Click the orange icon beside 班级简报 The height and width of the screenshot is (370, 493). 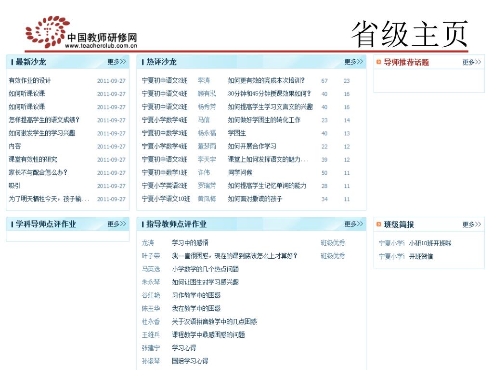pyautogui.click(x=379, y=225)
